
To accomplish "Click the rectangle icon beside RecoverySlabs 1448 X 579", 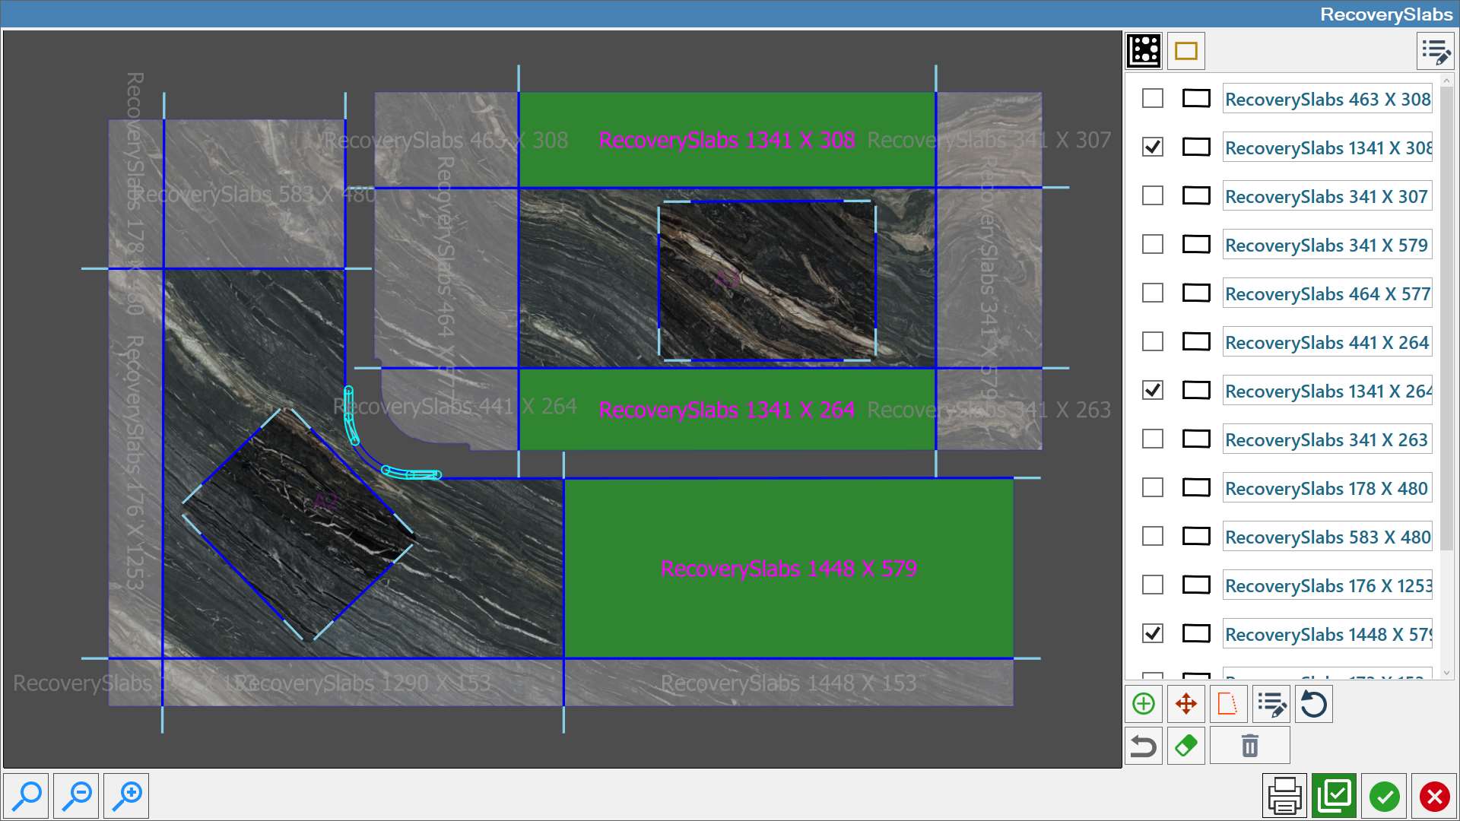I will pos(1196,634).
